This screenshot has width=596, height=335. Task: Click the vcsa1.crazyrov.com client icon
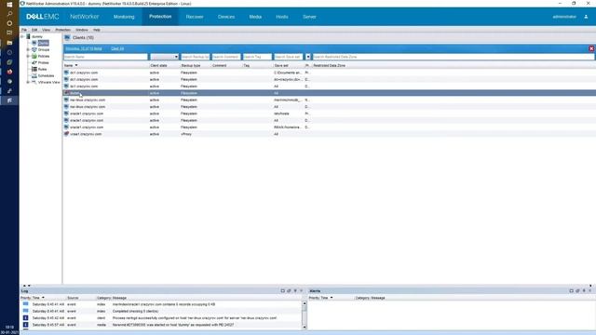pos(66,134)
